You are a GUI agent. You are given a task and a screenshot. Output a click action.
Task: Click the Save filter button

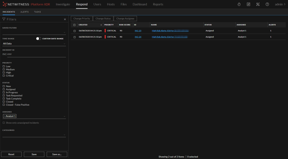[x=34, y=154]
